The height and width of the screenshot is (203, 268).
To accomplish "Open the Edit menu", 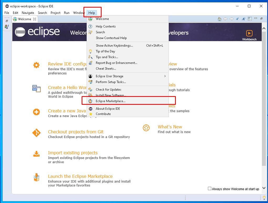I will tap(15, 13).
